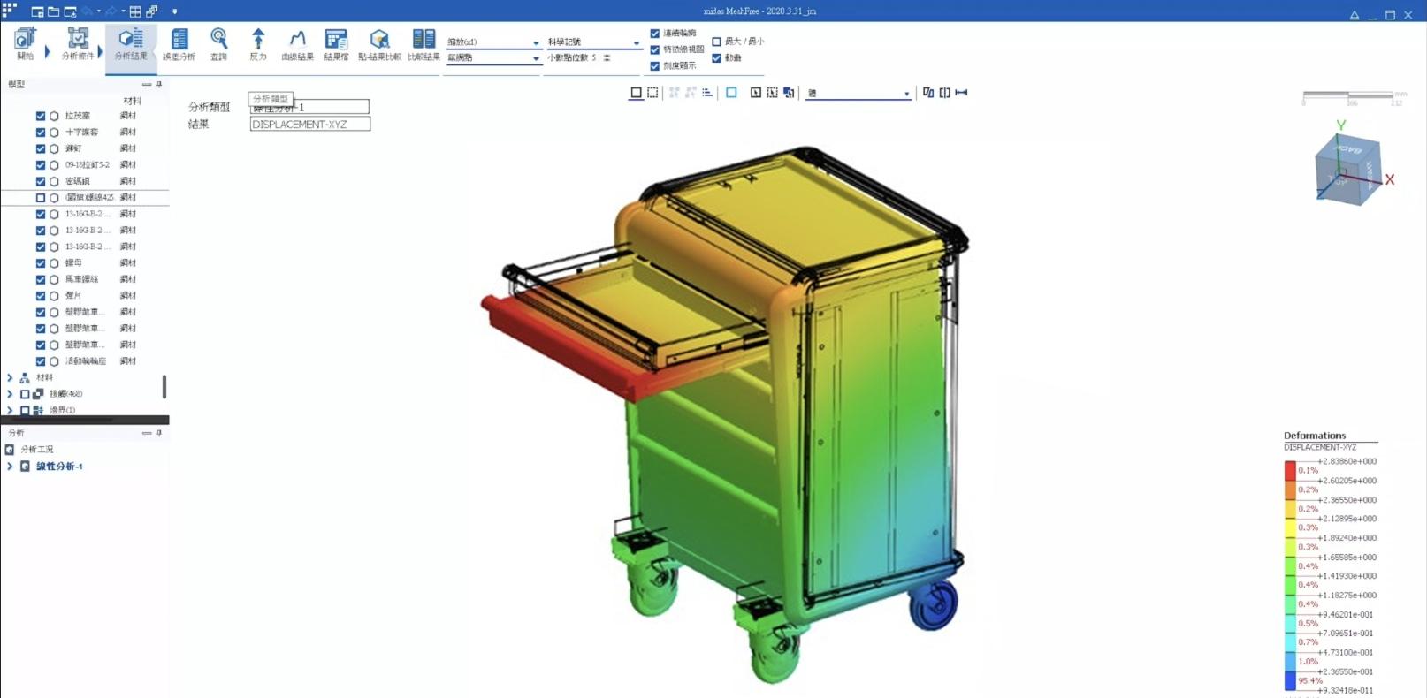Viewport: 1427px width, 698px height.
Task: Show 反力 reaction force results
Action: 258,42
